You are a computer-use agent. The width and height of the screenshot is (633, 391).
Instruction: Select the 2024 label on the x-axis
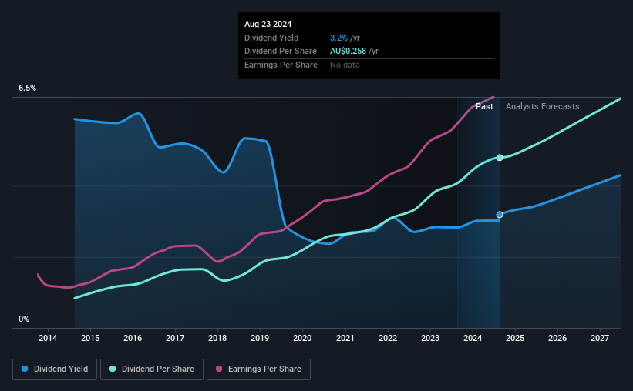click(x=473, y=338)
